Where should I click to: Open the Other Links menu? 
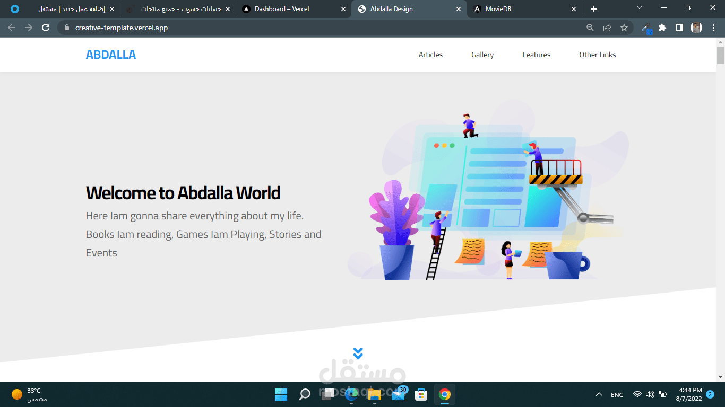point(598,55)
